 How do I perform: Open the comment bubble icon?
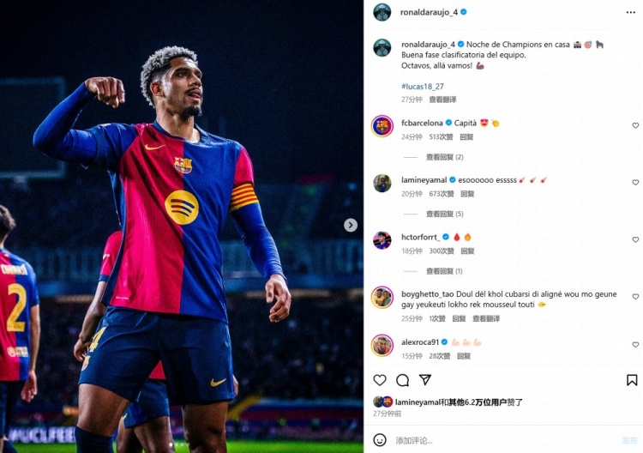[402, 380]
